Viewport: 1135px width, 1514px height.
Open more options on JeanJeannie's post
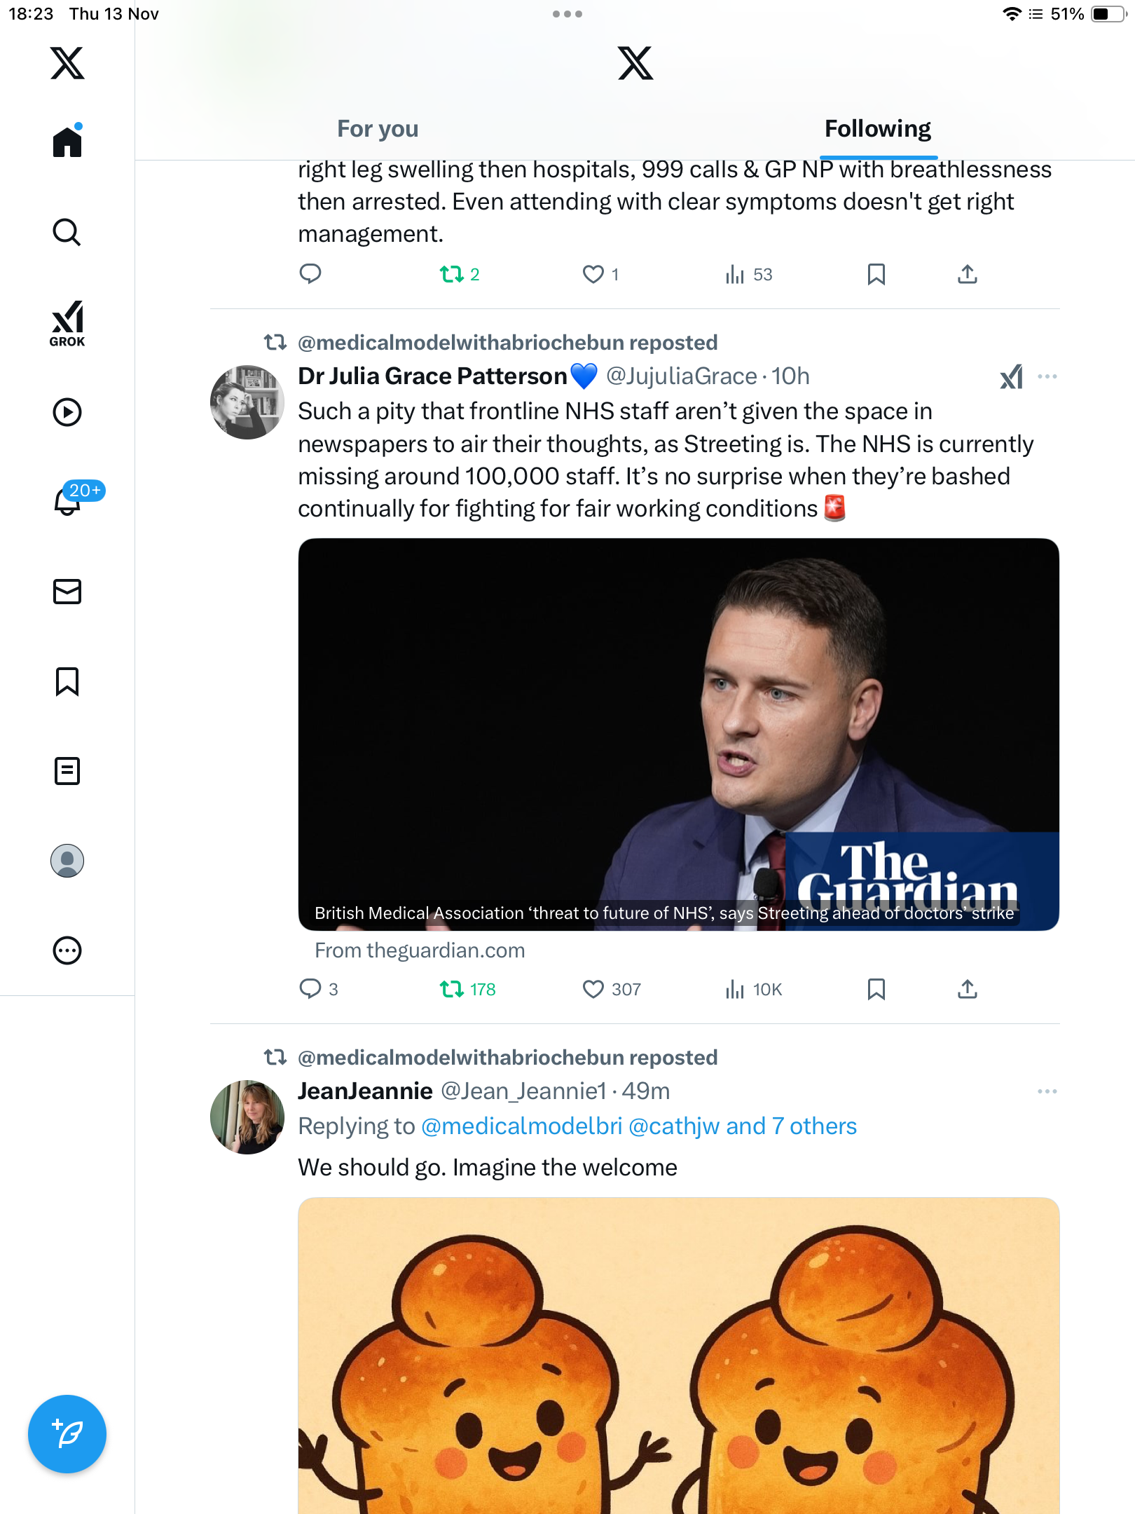pyautogui.click(x=1047, y=1091)
